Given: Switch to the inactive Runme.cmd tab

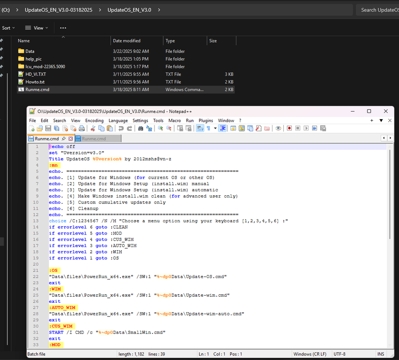Looking at the screenshot, I should (x=94, y=139).
